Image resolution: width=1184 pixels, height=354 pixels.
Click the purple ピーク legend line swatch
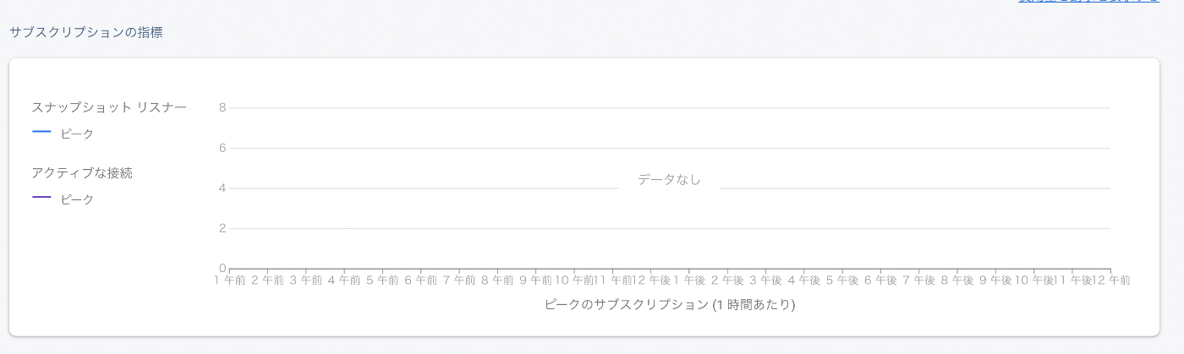(41, 198)
